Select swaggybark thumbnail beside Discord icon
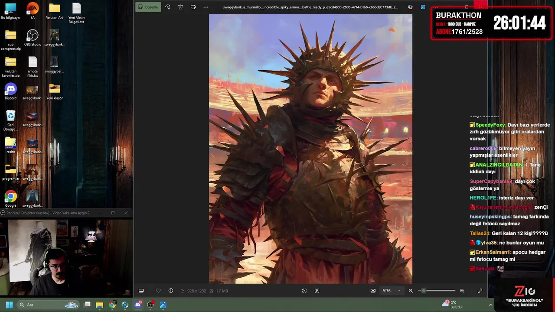The width and height of the screenshot is (555, 312). coord(33,92)
